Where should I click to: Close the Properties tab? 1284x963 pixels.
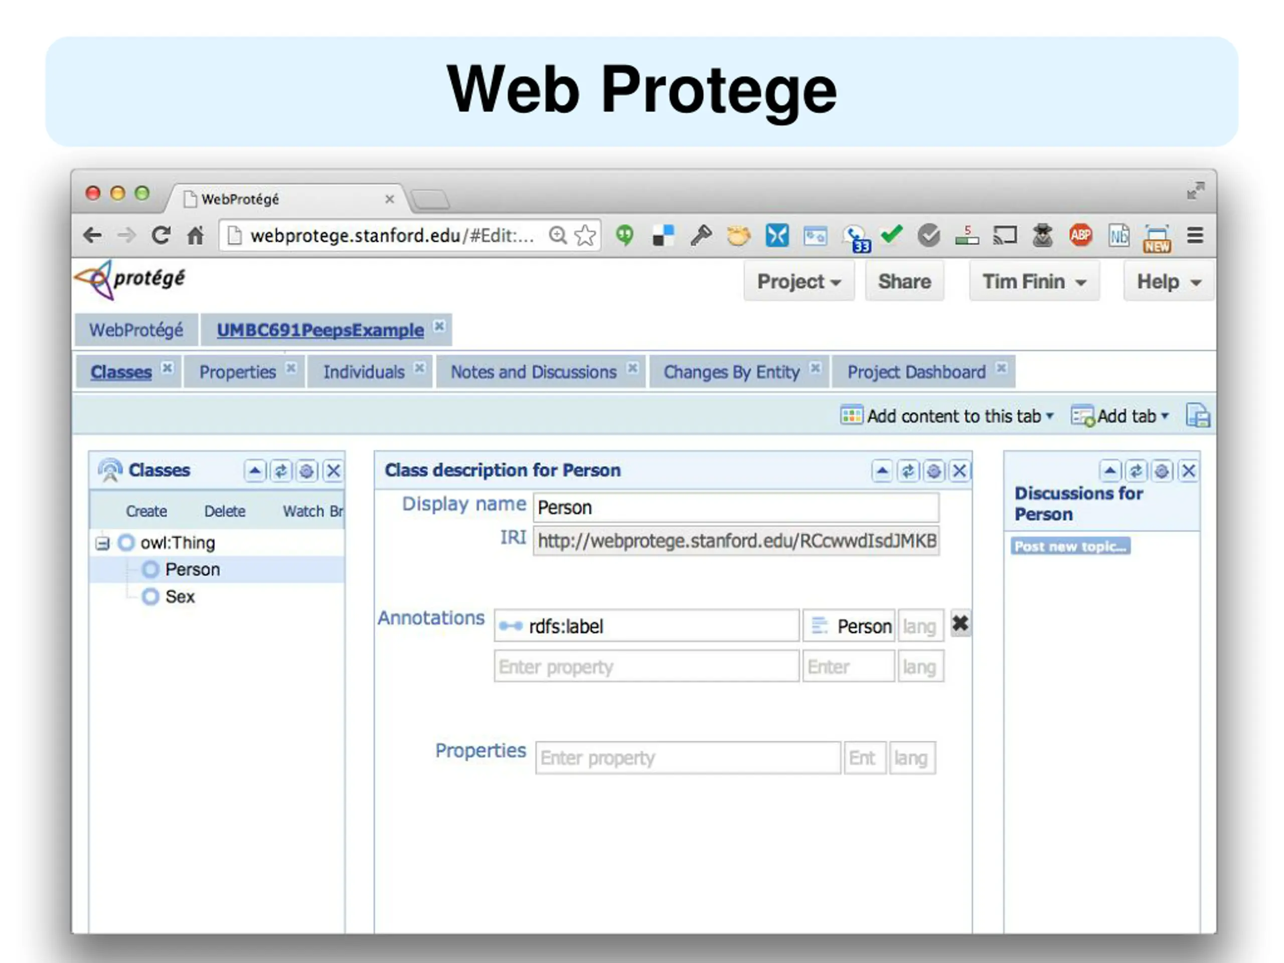(x=291, y=368)
